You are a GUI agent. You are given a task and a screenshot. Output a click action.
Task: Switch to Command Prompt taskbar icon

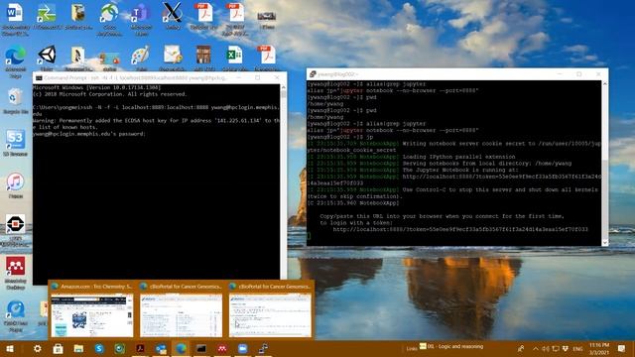[201, 348]
